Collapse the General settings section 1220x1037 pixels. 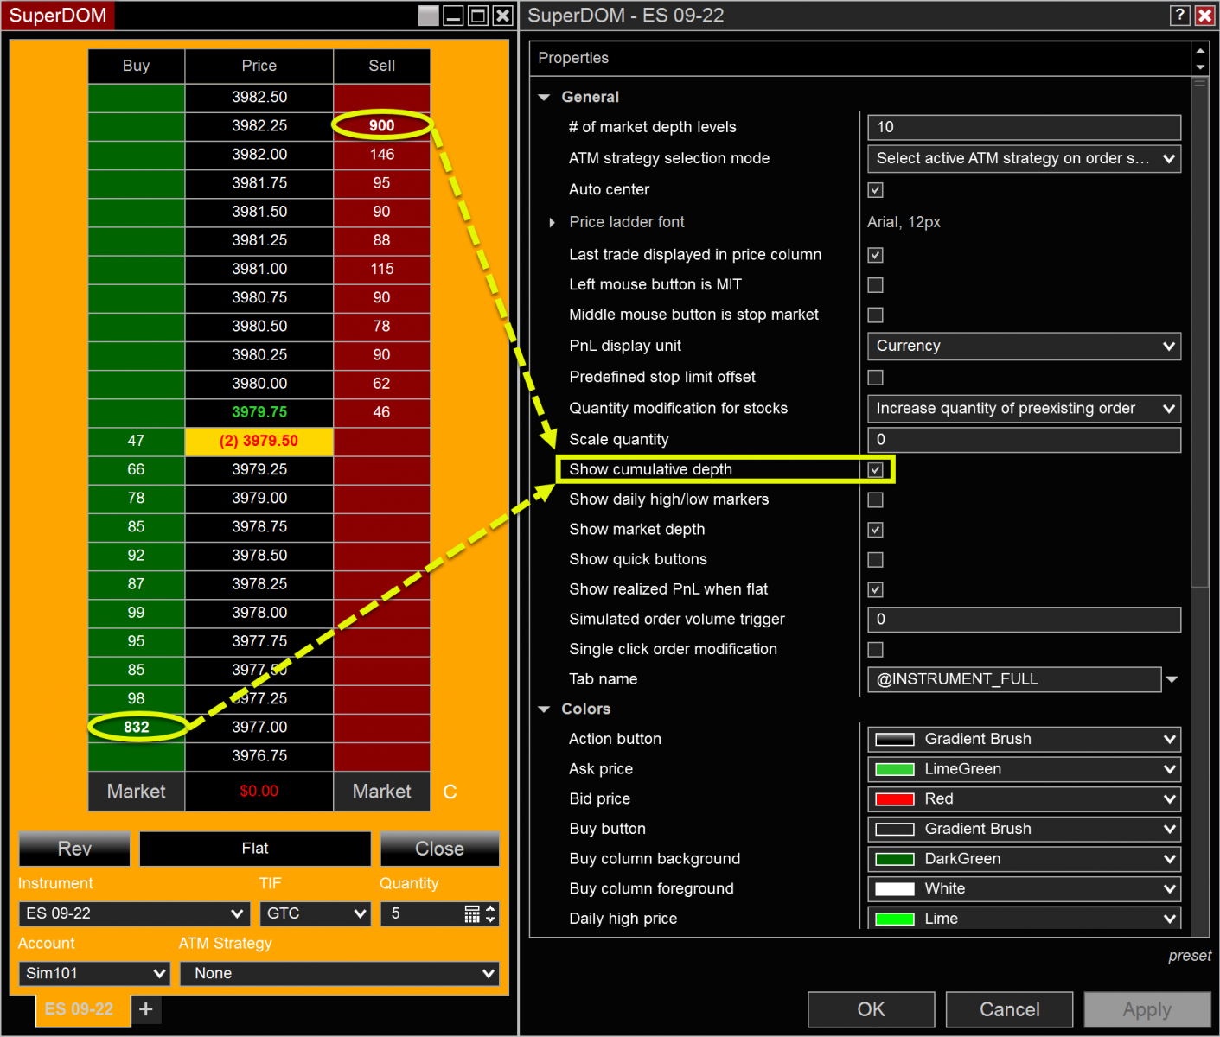coord(544,97)
